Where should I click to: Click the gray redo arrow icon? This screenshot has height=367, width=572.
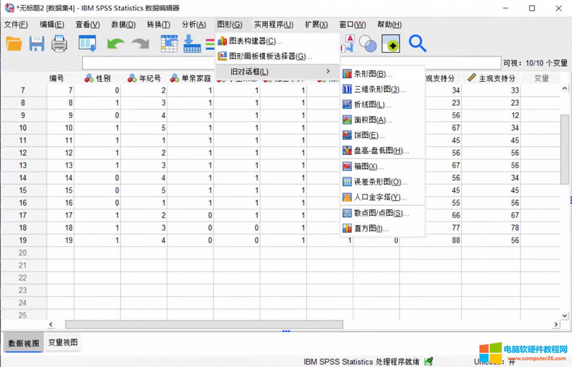pyautogui.click(x=140, y=43)
